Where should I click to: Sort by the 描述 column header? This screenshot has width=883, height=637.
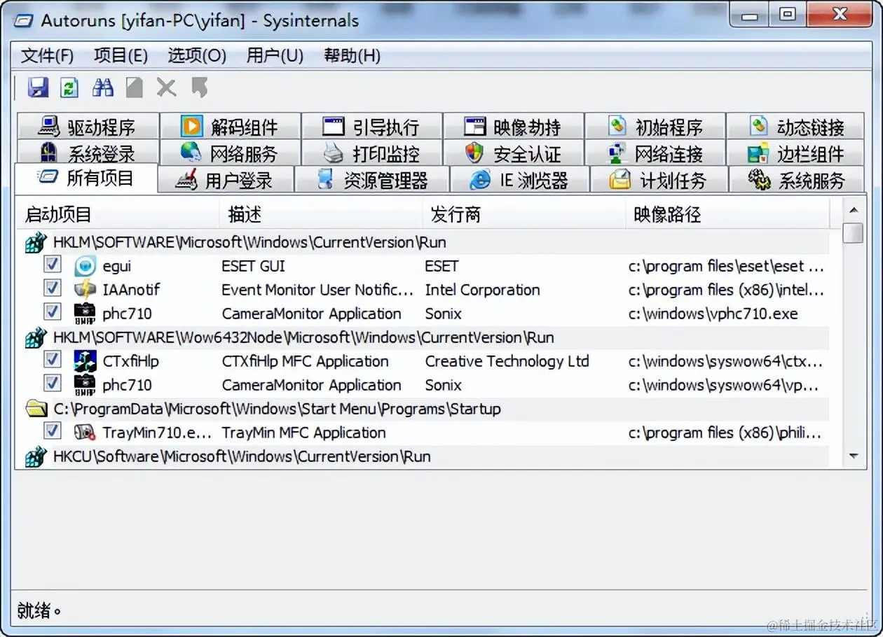322,214
